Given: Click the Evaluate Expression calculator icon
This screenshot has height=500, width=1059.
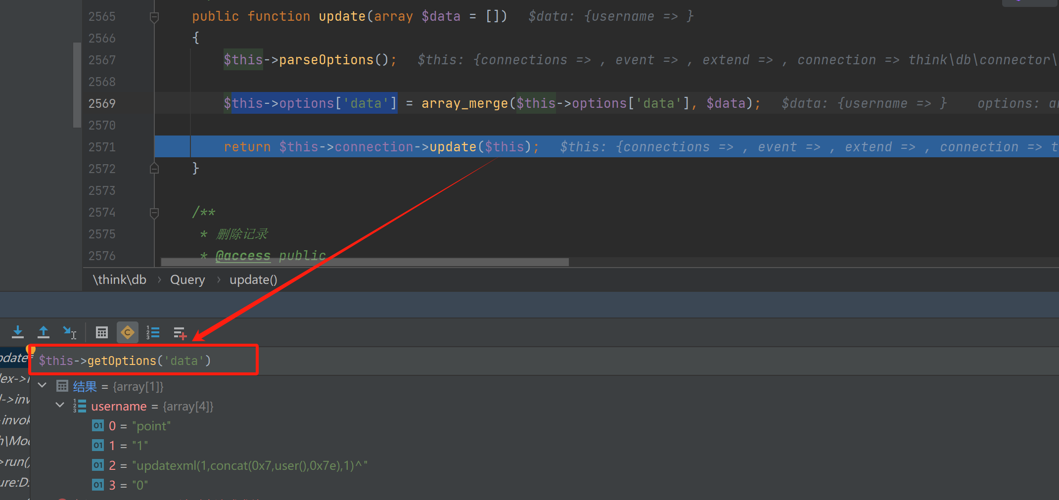Looking at the screenshot, I should tap(102, 332).
